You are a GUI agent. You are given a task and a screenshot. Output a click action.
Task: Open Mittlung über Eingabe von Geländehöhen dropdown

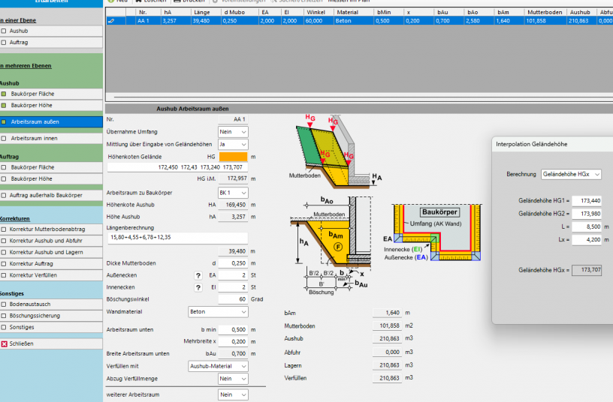pyautogui.click(x=233, y=145)
